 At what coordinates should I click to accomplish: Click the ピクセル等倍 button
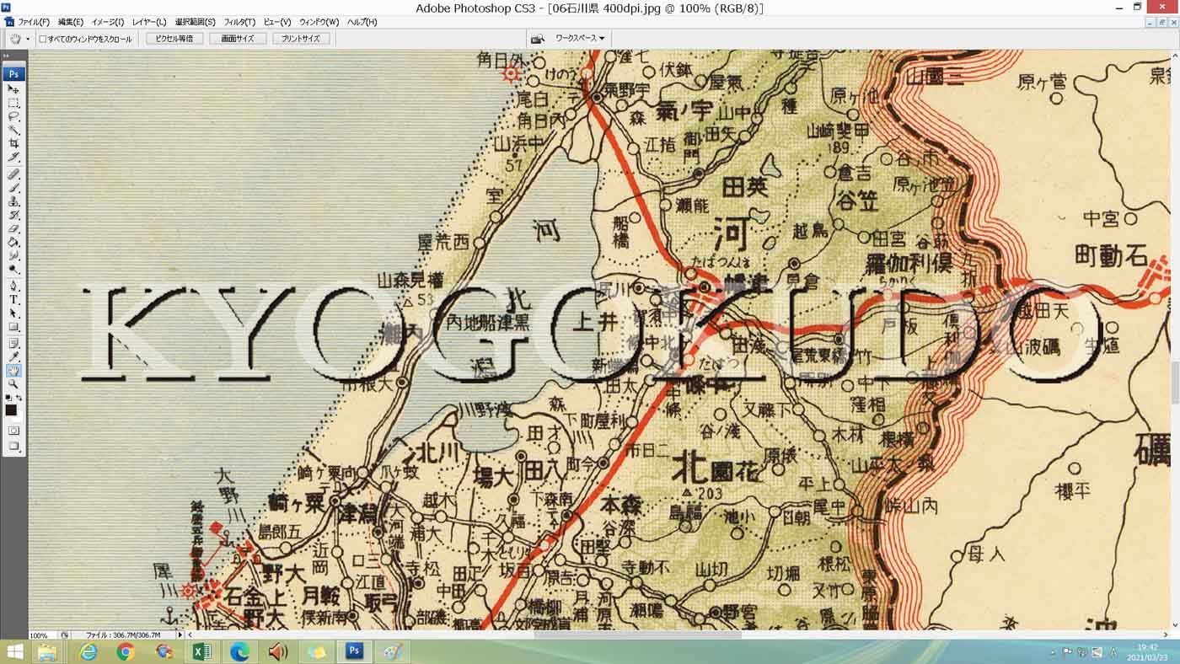tap(174, 39)
